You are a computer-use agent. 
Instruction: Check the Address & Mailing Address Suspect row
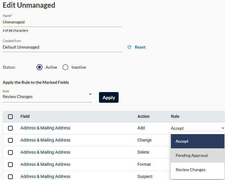10,177
